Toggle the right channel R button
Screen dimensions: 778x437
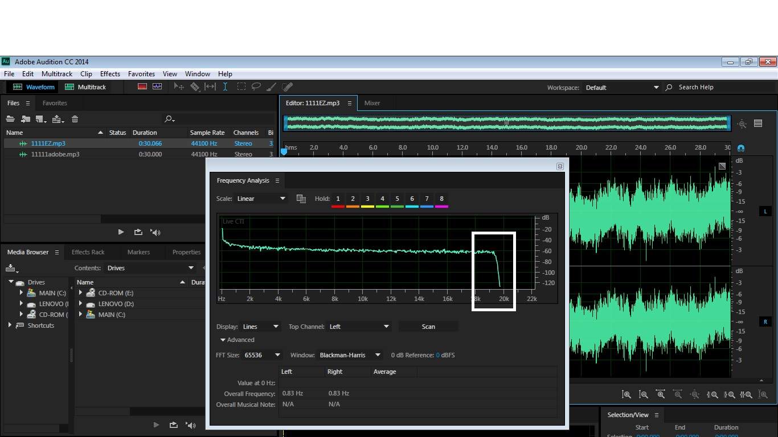click(x=765, y=322)
